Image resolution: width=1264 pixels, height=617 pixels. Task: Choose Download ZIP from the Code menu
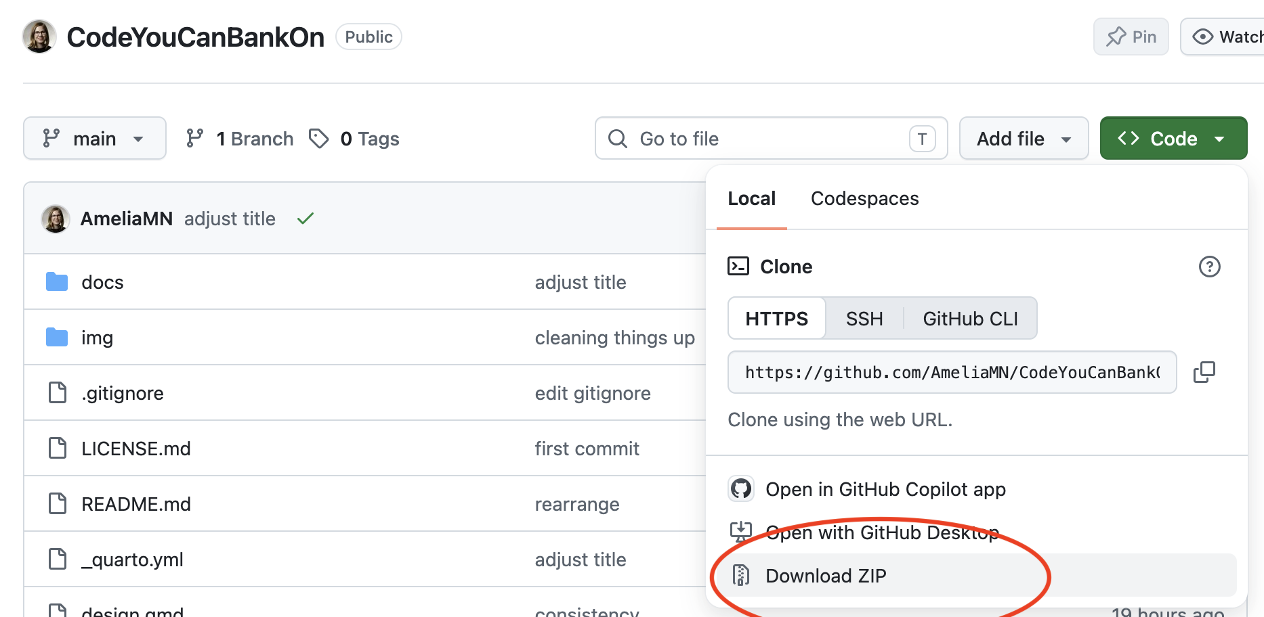[977, 575]
